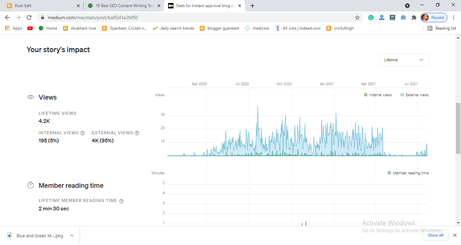The height and width of the screenshot is (245, 461).
Task: Open the Chrome extensions puzzle icon
Action: pos(414,17)
